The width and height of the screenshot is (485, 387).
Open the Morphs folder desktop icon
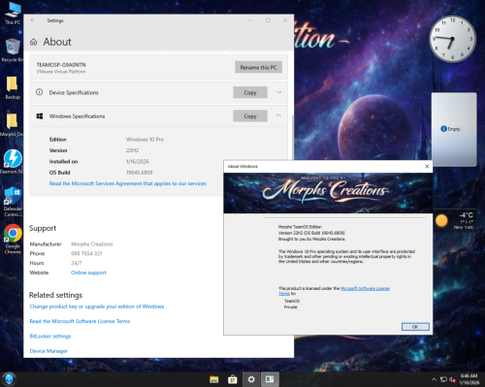[x=13, y=125]
